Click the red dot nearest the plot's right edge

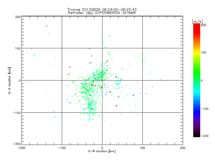[x=172, y=53]
